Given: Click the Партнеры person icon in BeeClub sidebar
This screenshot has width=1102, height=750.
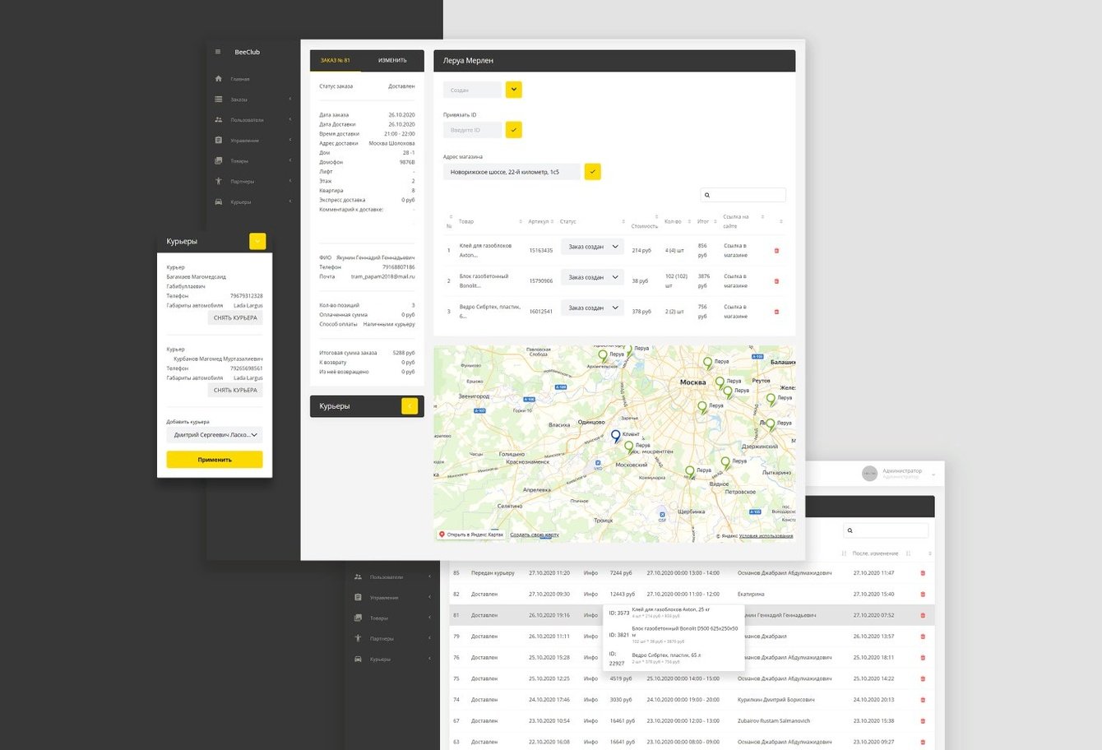Looking at the screenshot, I should click(218, 181).
